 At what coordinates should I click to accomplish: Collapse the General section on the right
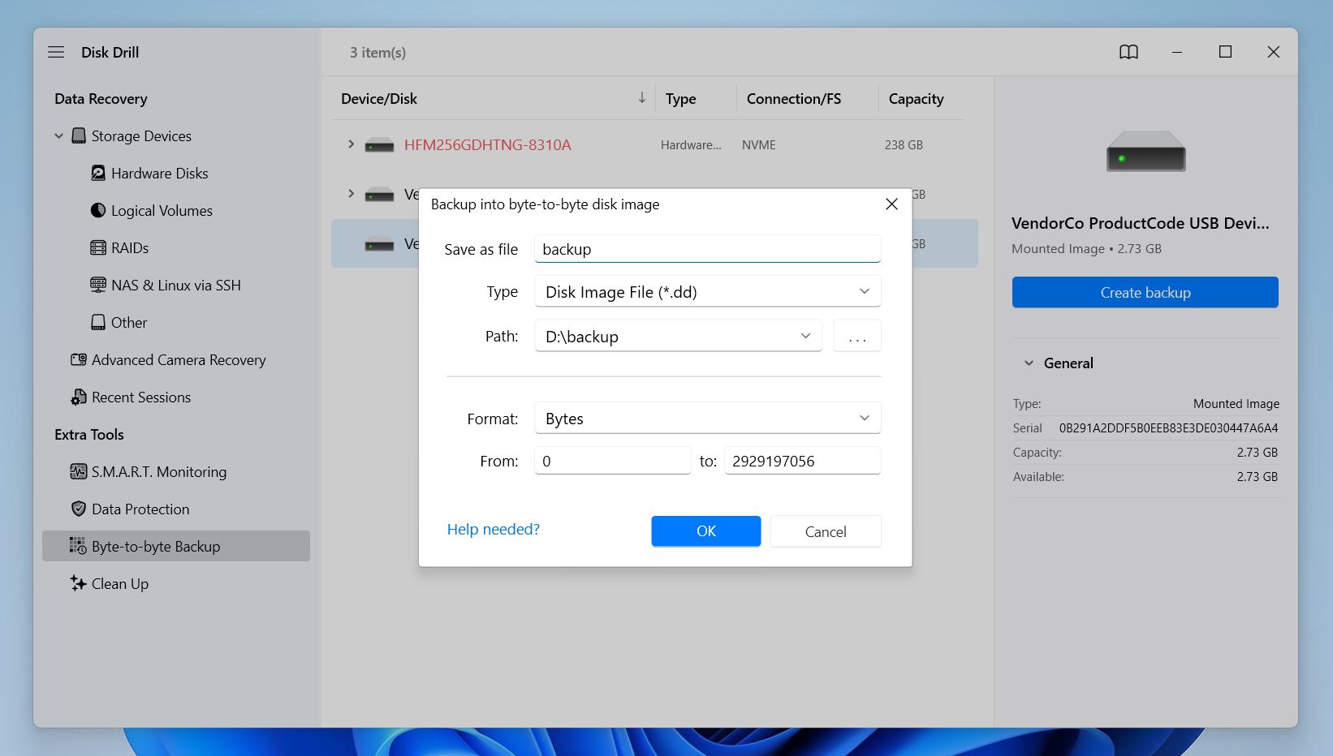(x=1028, y=363)
